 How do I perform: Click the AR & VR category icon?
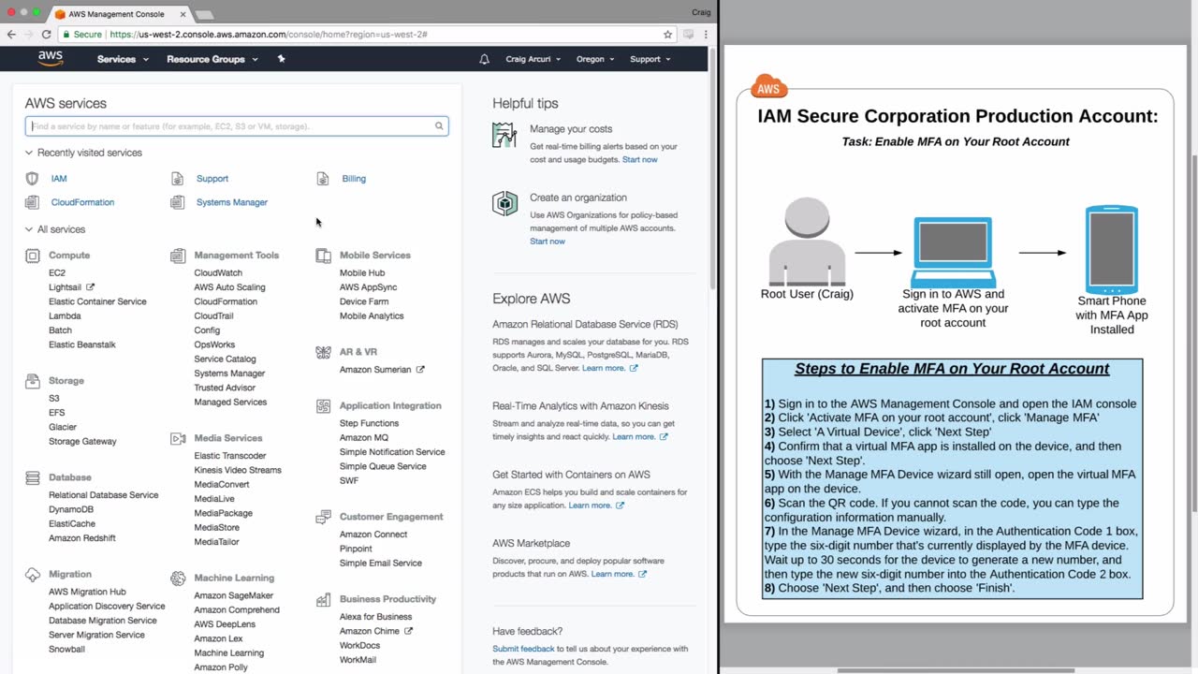(x=323, y=352)
